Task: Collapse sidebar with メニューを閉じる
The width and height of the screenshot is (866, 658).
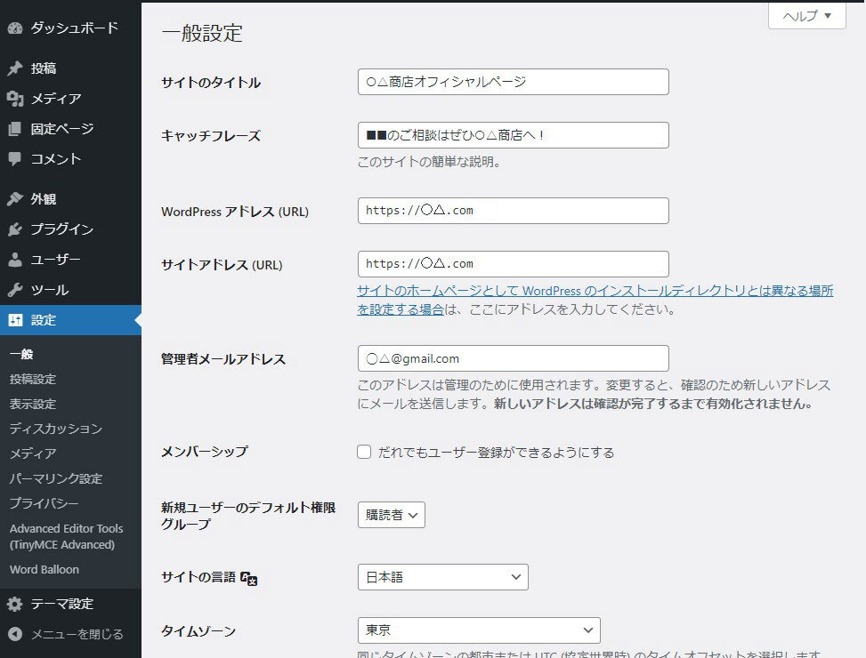Action: (66, 634)
